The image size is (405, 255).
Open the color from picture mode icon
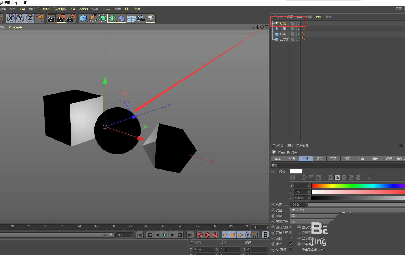(x=318, y=177)
